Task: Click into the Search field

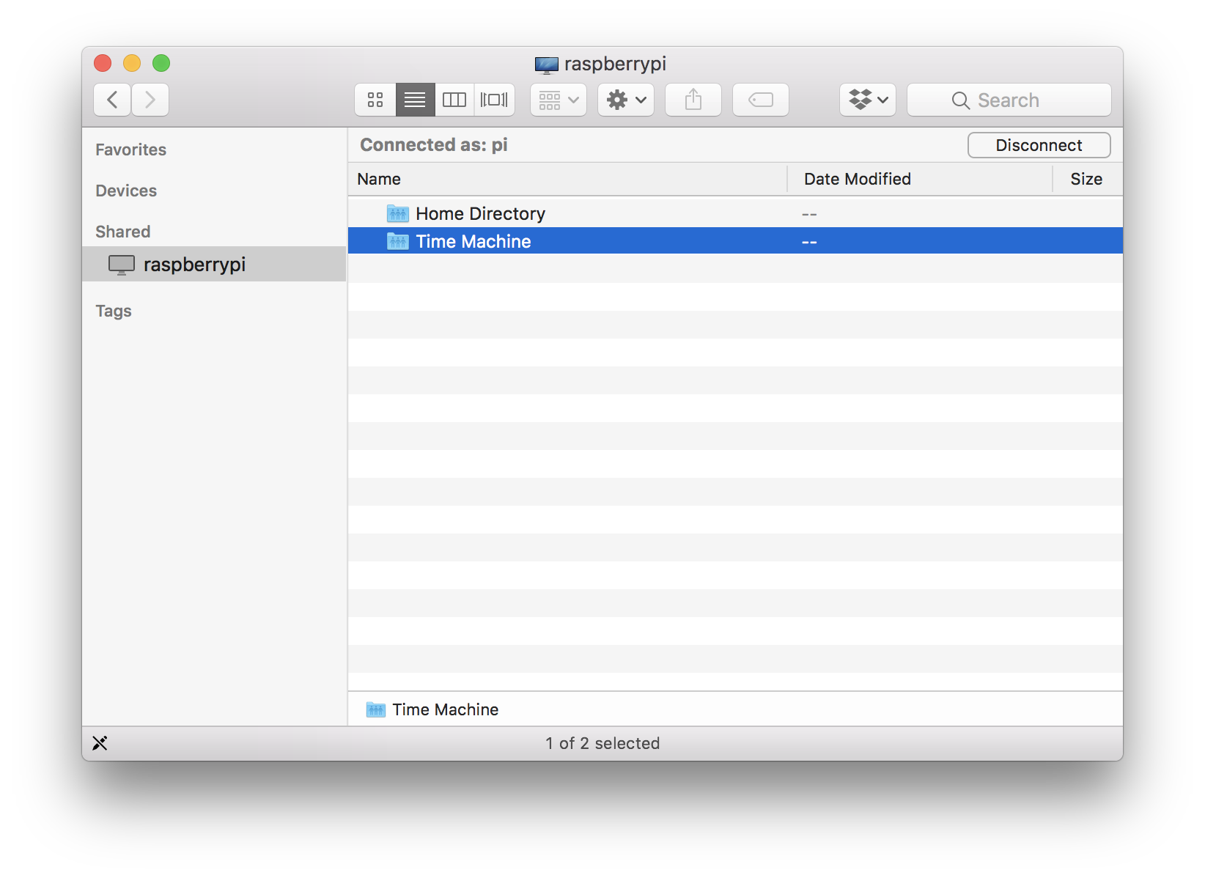Action: (x=1009, y=100)
